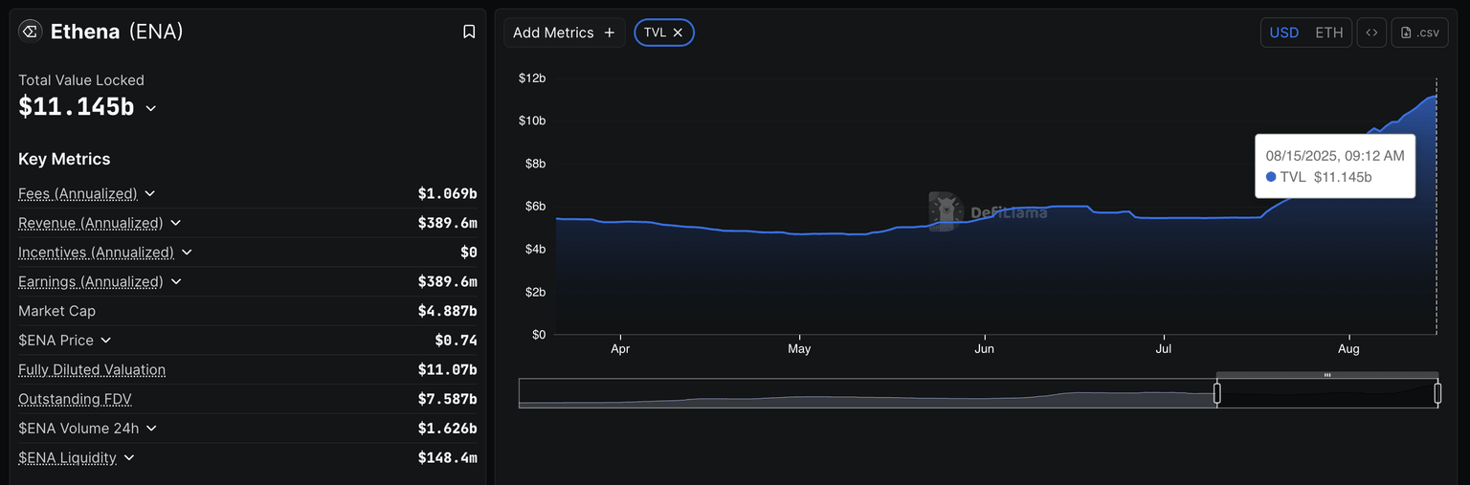Screen dimensions: 1470x485
Task: Expand the $ENA Volume 24h row
Action: 151,429
